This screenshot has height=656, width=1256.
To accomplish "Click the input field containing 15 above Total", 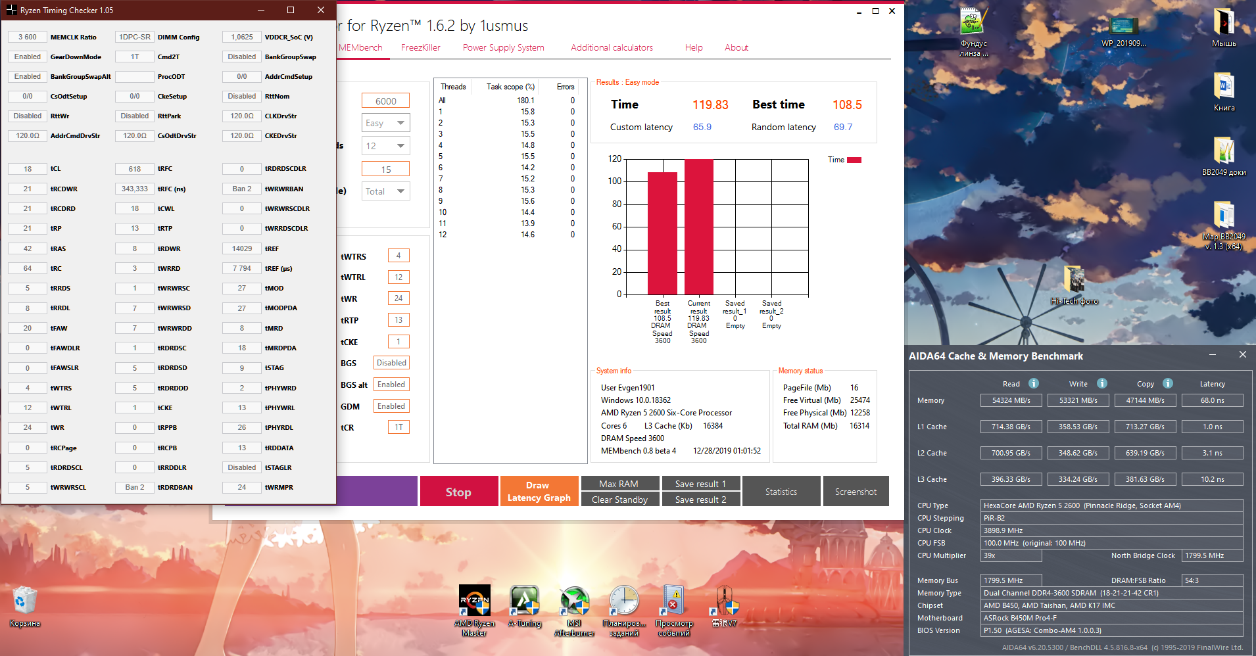I will [386, 169].
